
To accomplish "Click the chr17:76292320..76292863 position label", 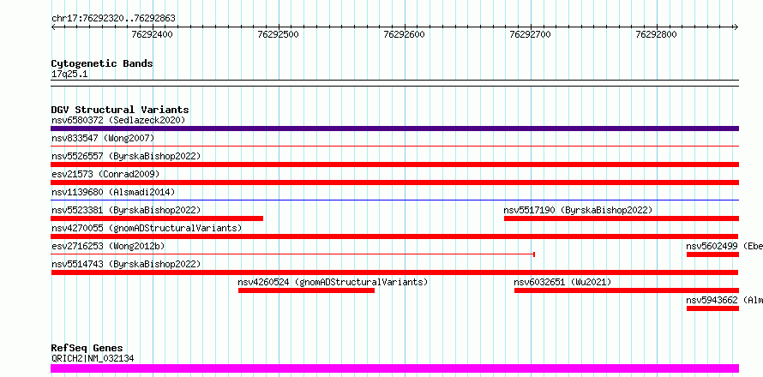I will [113, 19].
